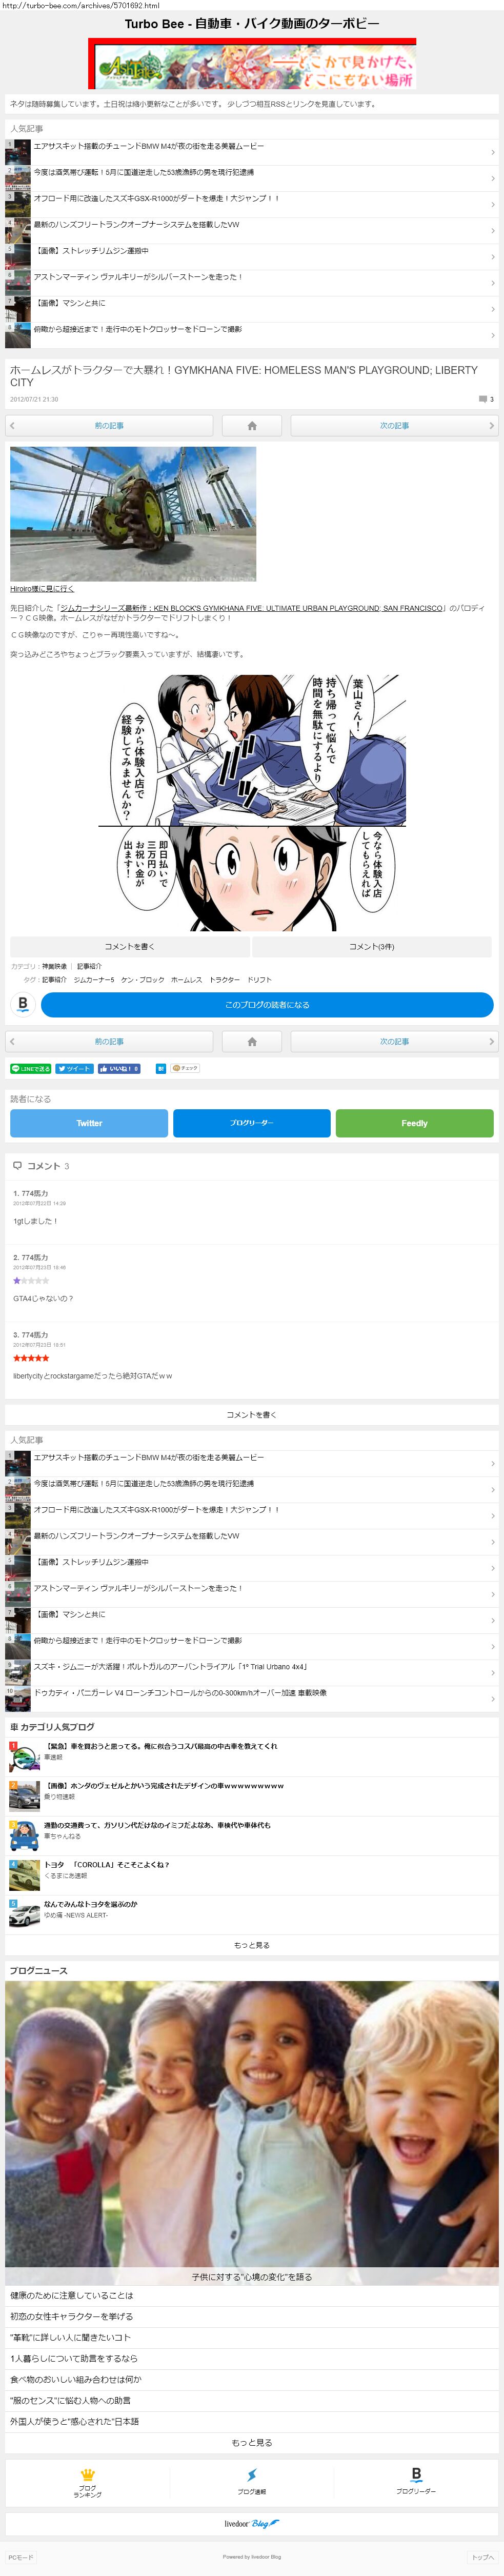Click the home icon above the article
This screenshot has height=2576, width=504.
coord(252,425)
